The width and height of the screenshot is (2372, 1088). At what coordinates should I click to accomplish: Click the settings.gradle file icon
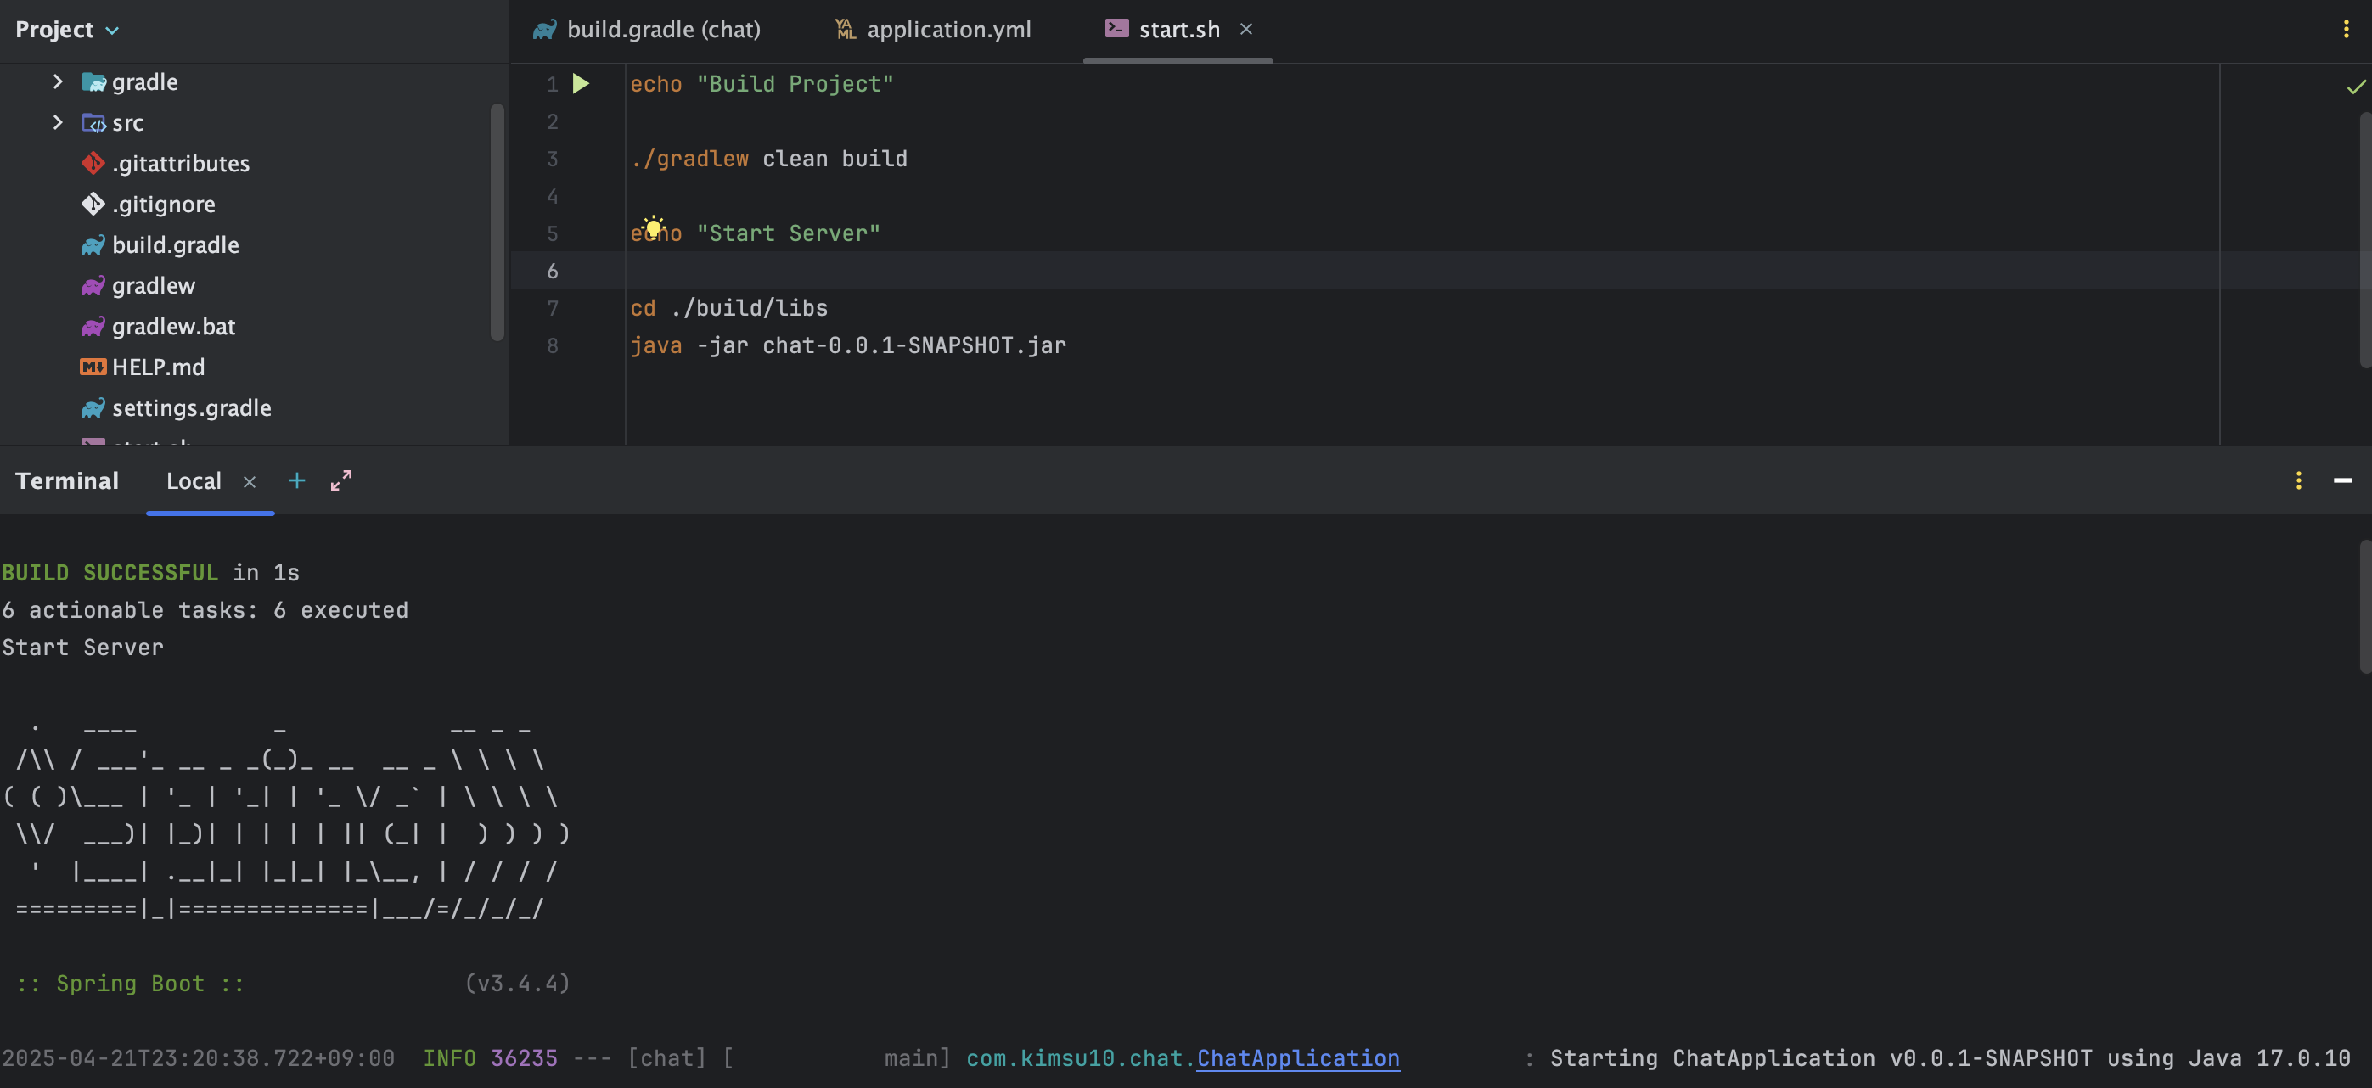(x=93, y=407)
